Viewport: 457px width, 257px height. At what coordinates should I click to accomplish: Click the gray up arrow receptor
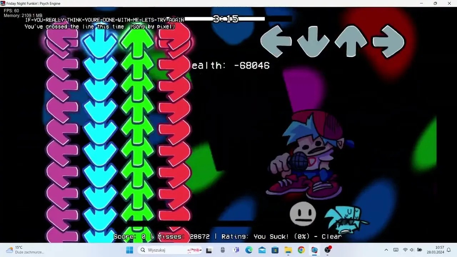click(351, 41)
